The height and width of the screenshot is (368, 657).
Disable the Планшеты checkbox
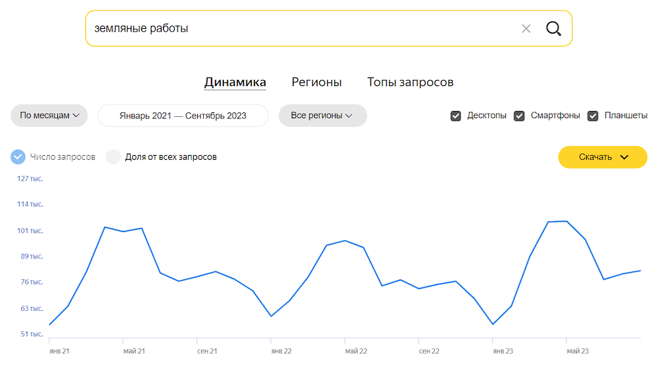593,116
